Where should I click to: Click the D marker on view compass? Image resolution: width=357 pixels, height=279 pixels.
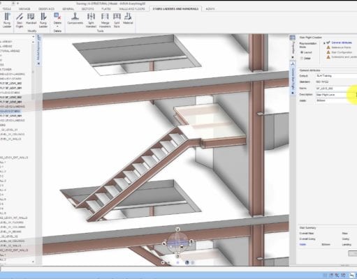point(177,256)
